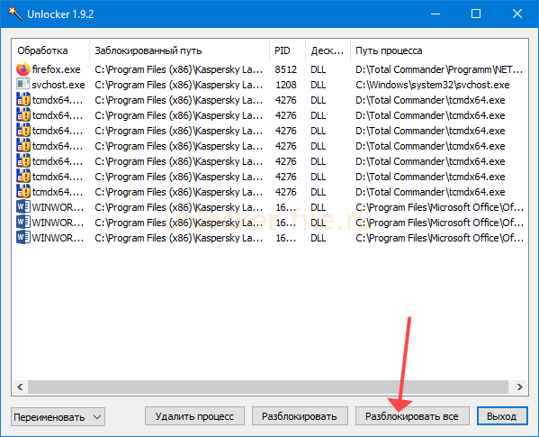Click the Unlocker magic wand title icon
The image size is (539, 437).
[x=14, y=14]
